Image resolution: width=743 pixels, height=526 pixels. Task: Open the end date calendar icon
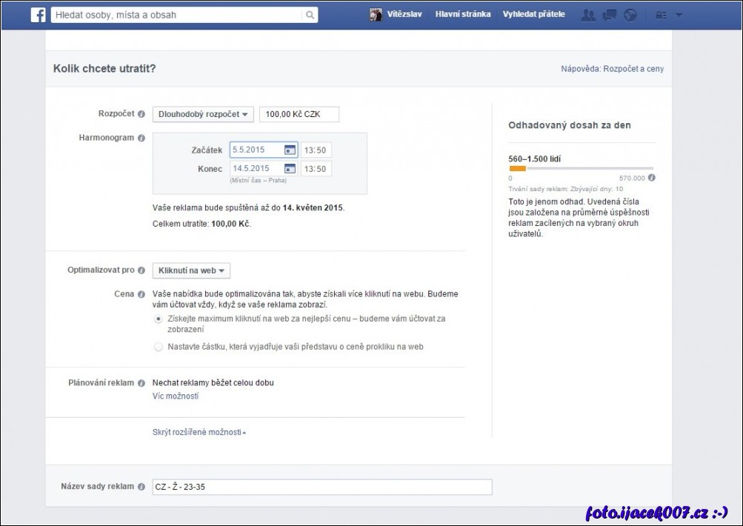290,170
